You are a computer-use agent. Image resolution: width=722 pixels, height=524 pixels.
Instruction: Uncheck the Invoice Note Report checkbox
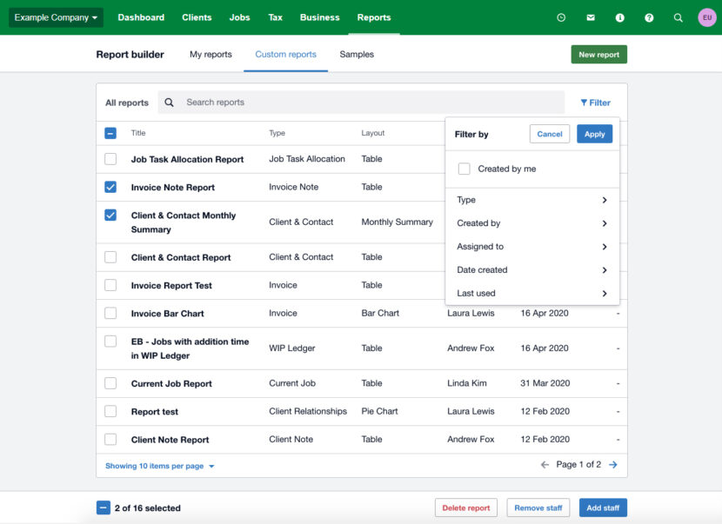(x=110, y=187)
